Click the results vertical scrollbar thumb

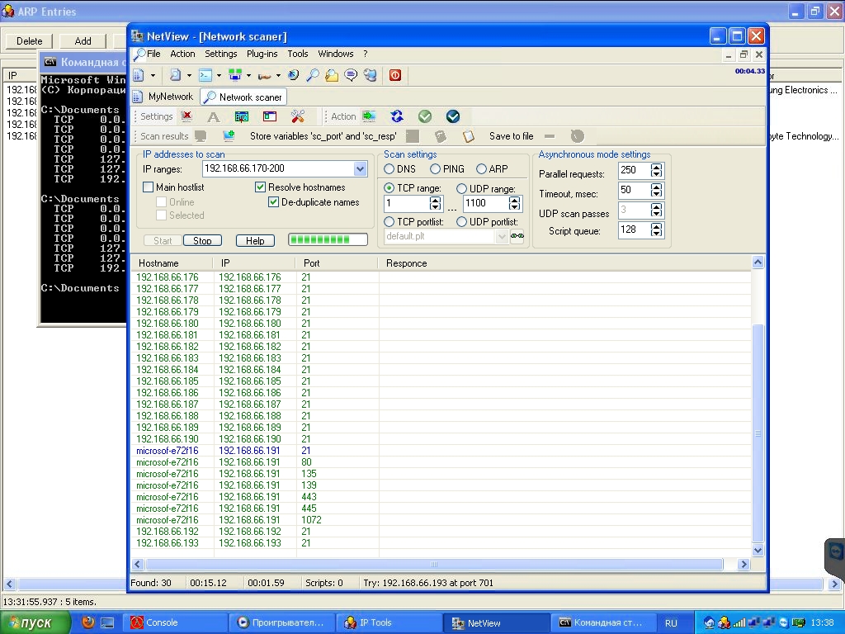click(758, 433)
